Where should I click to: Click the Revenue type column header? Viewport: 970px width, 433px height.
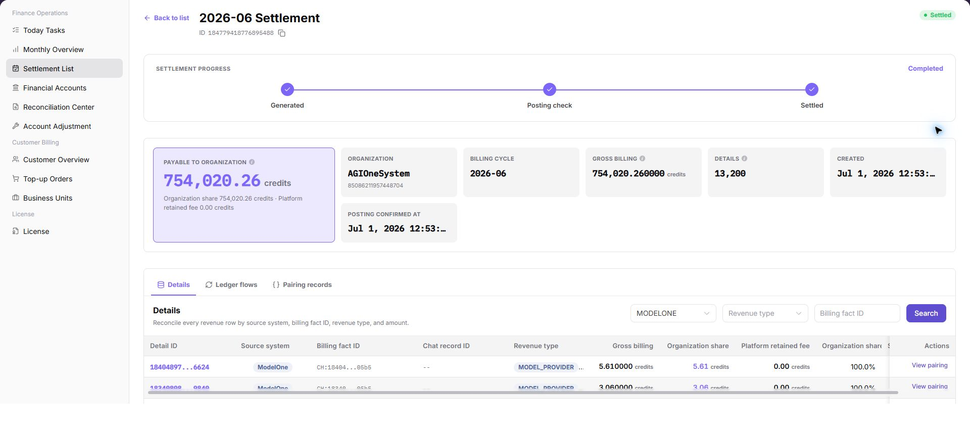[x=536, y=346]
